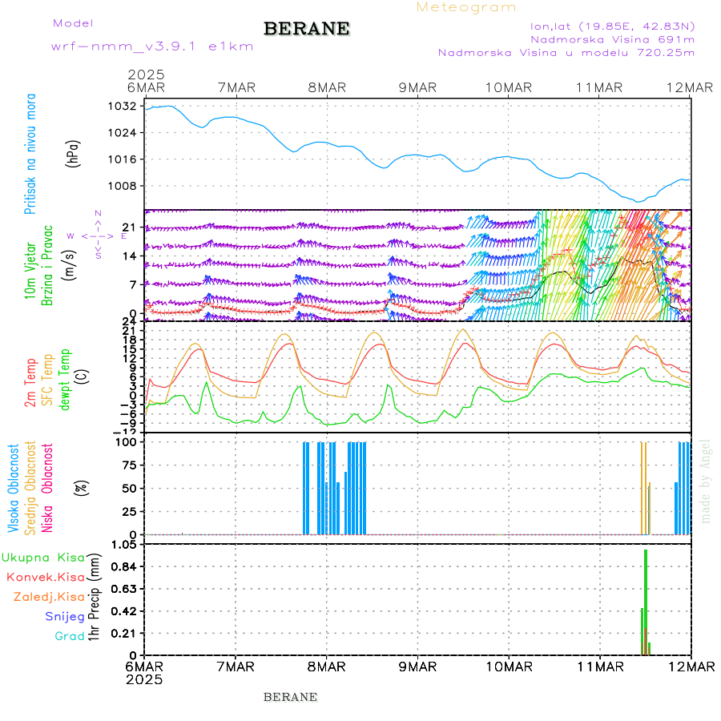Click the wrf-nmm_v3.9.1 e1km model name
Screen dimensions: 721x721
click(152, 46)
